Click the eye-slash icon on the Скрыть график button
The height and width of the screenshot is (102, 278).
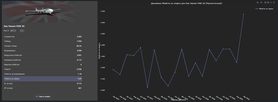pos(37,96)
